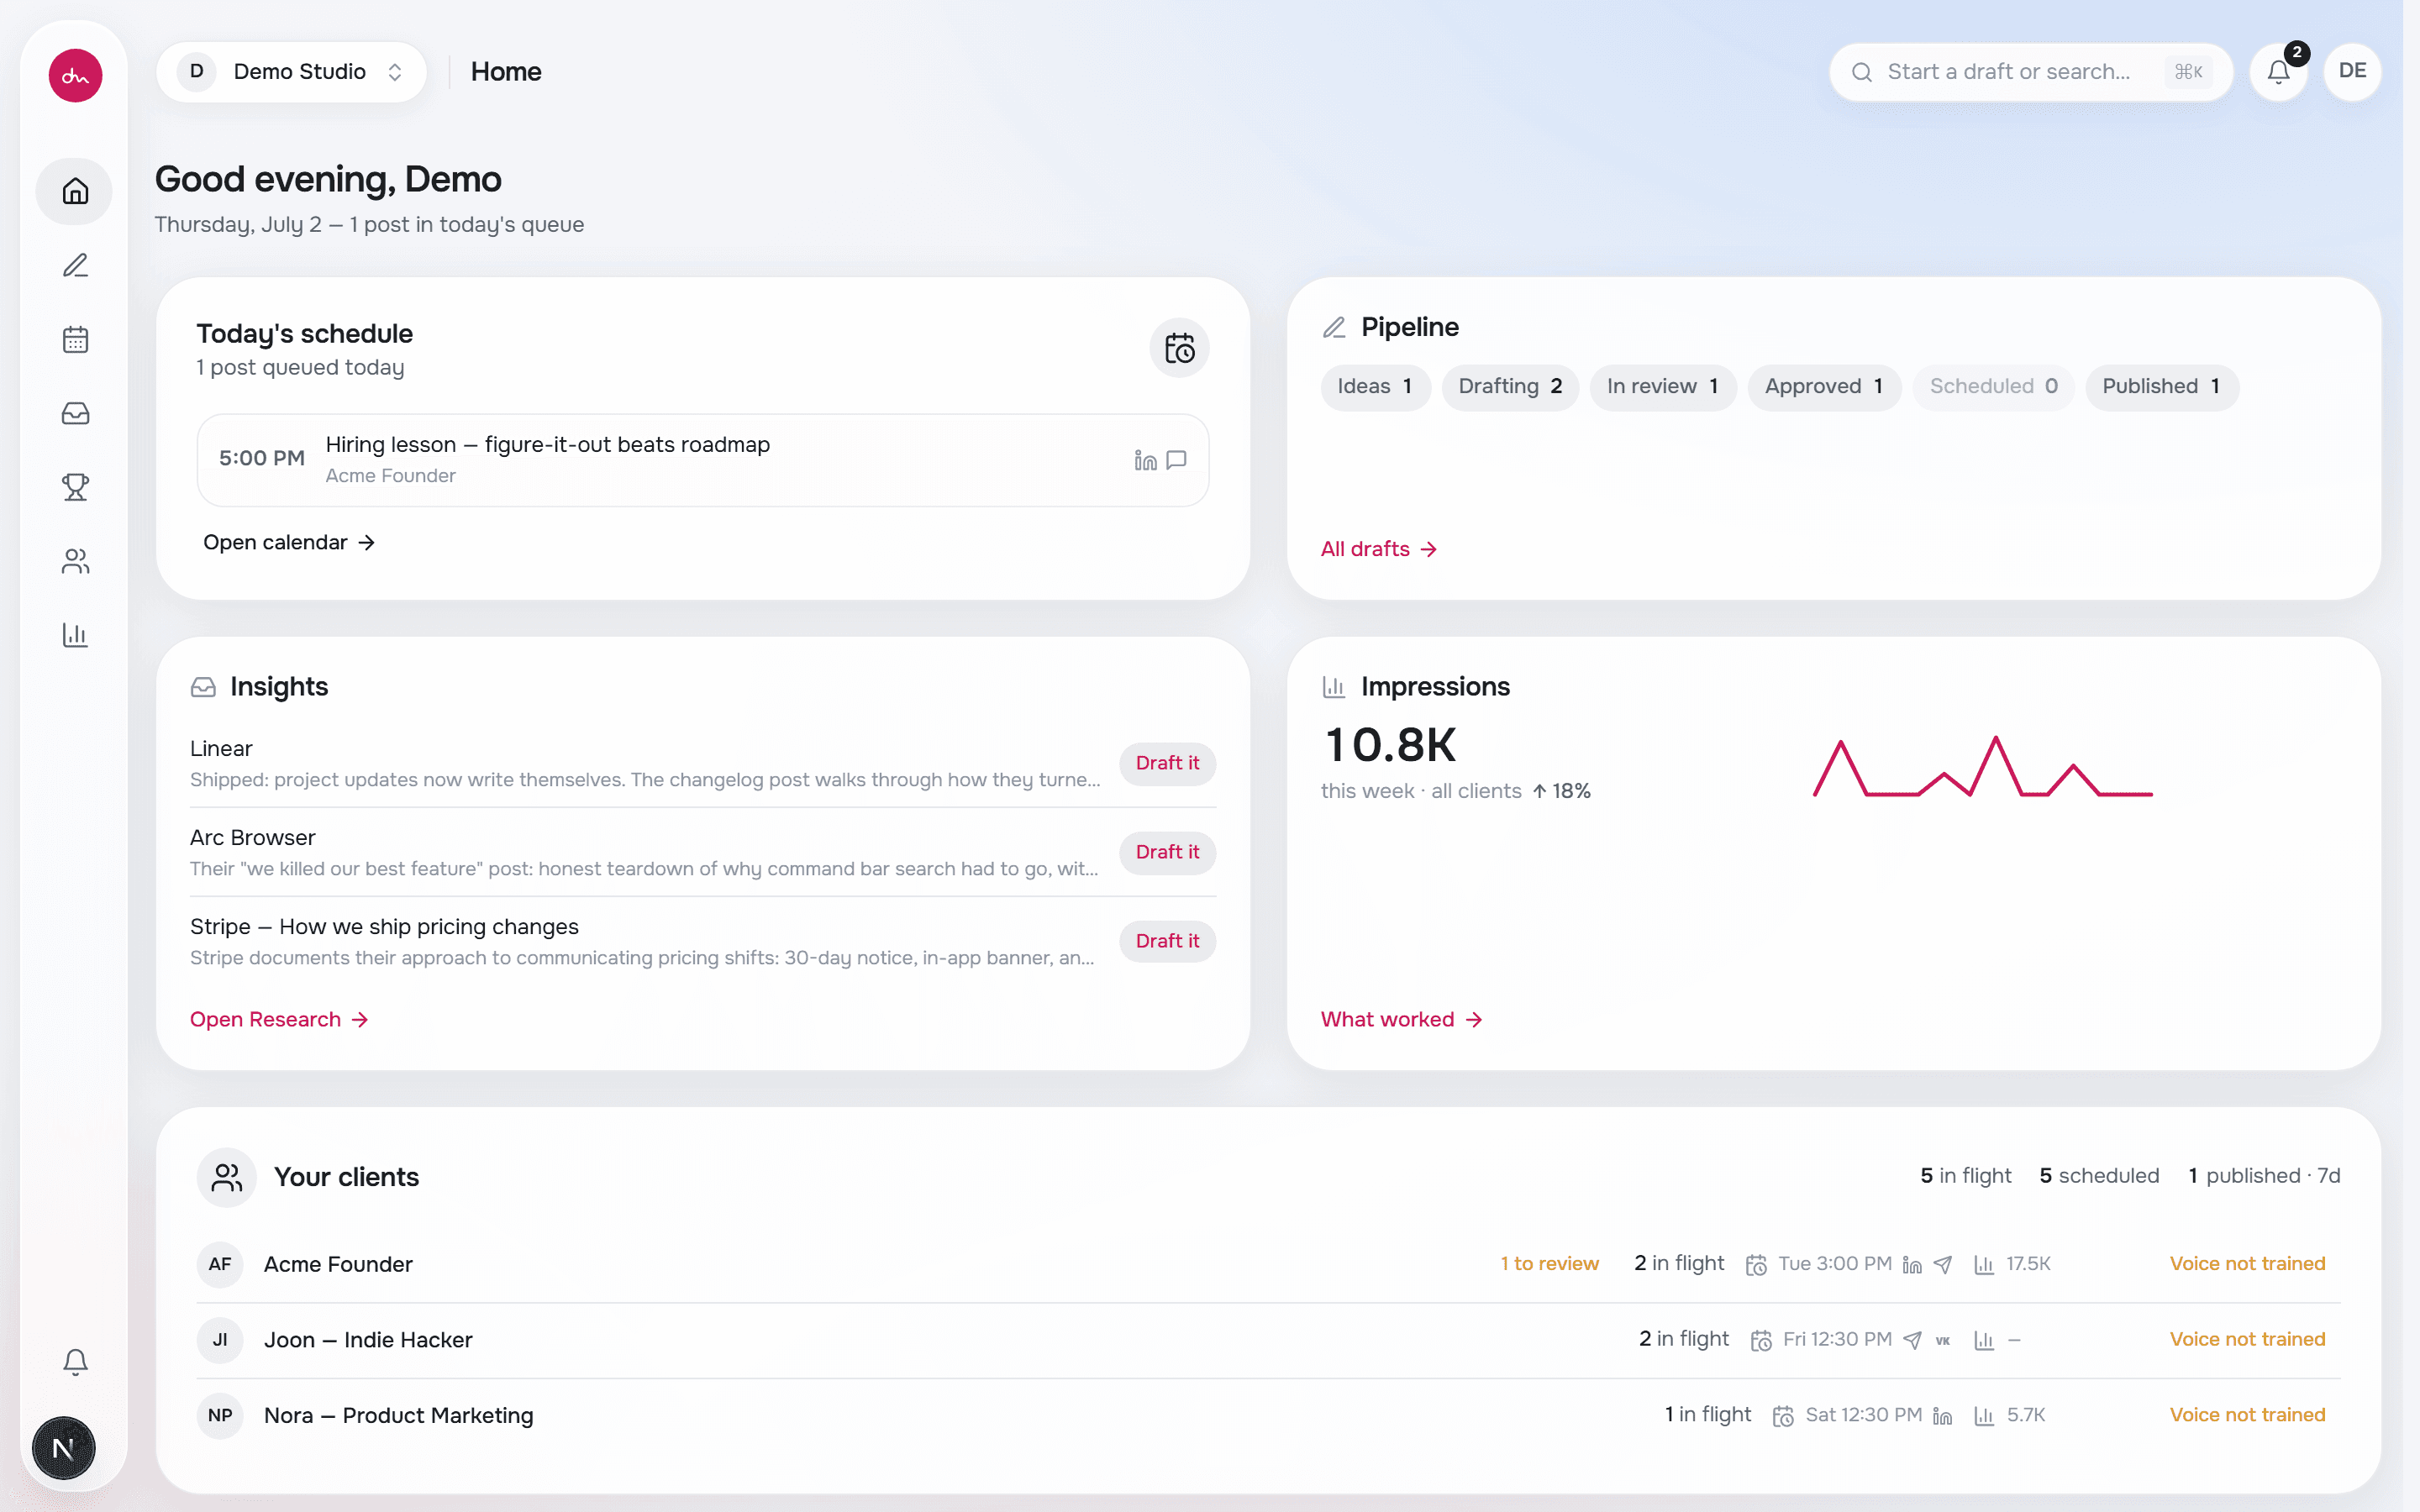This screenshot has width=2420, height=1512.
Task: Filter pipeline by Ideas 1
Action: click(1375, 387)
